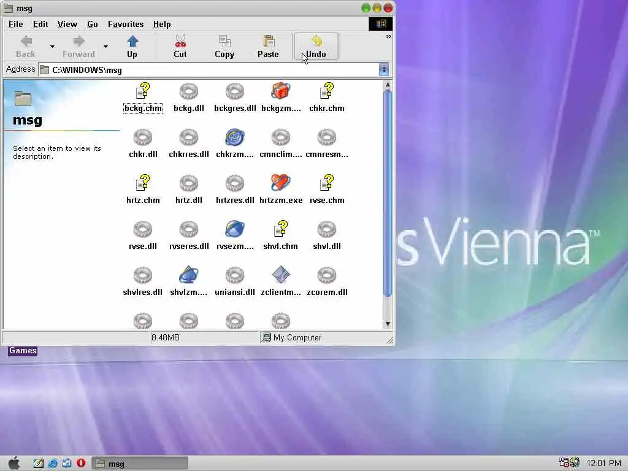Click the Paste toolbar button
This screenshot has width=628, height=471.
[x=268, y=47]
